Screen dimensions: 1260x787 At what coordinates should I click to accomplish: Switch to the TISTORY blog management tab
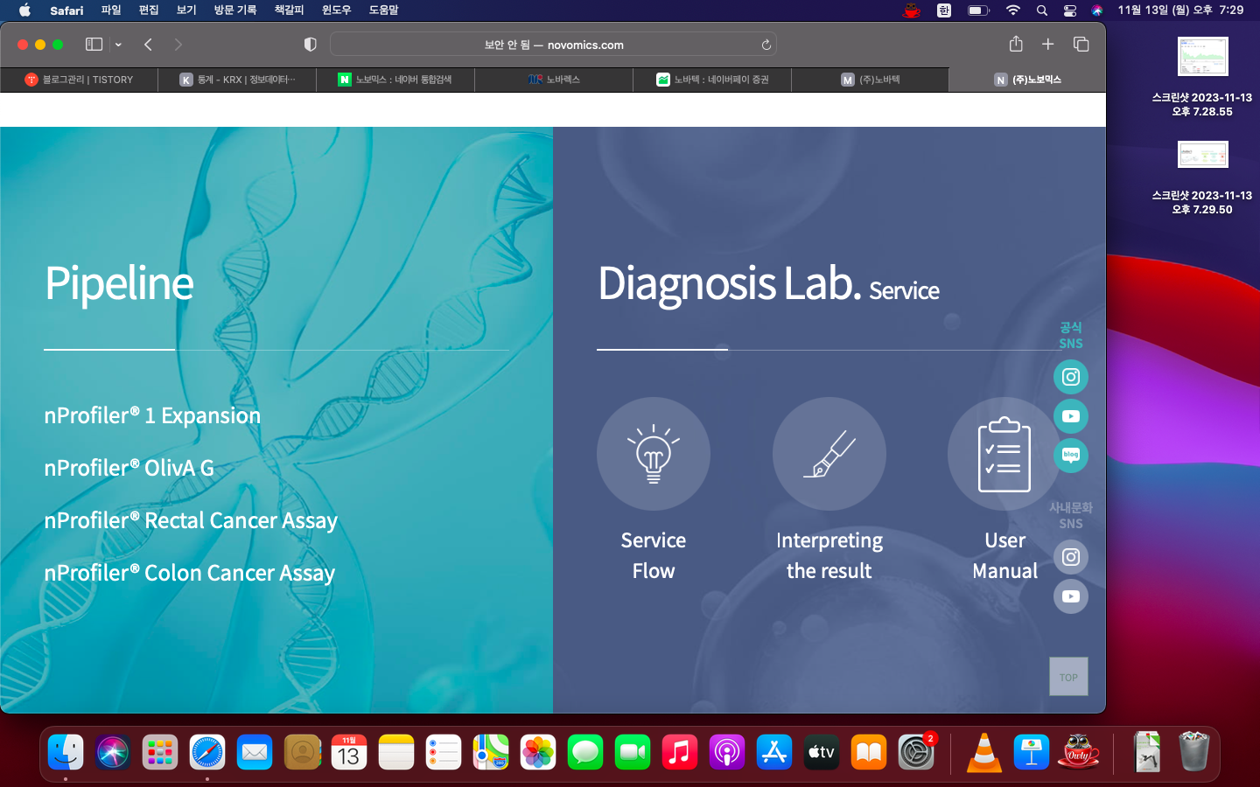pyautogui.click(x=79, y=80)
